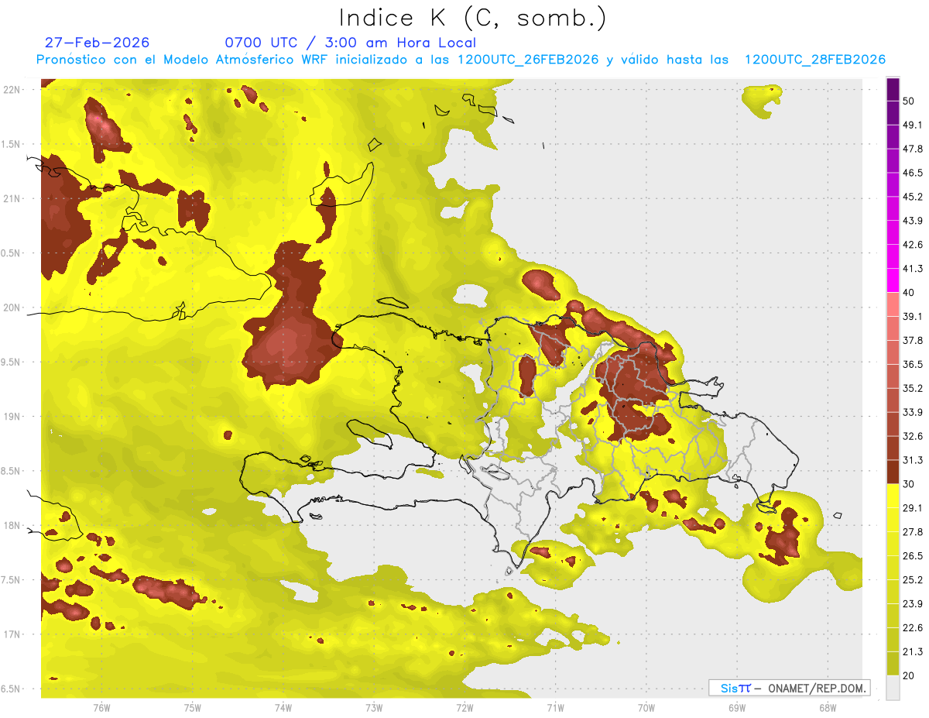
Task: Click the longitude label "75W"
Action: pyautogui.click(x=193, y=707)
